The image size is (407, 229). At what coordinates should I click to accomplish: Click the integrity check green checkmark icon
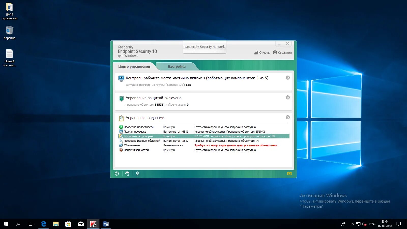tap(121, 127)
